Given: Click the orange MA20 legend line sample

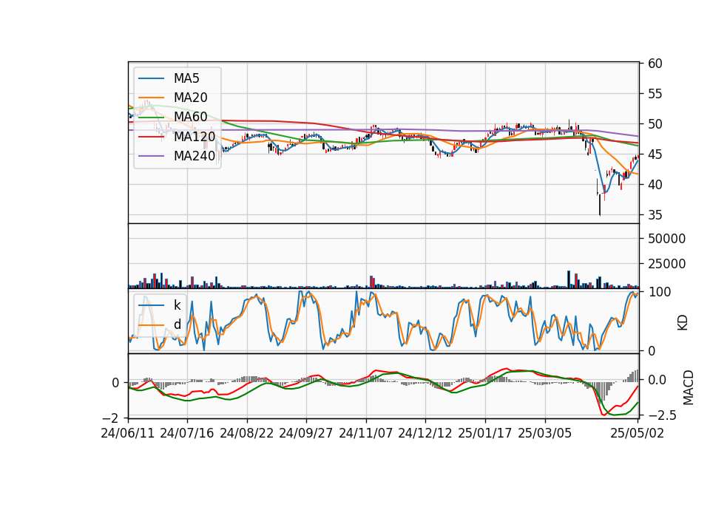Looking at the screenshot, I should point(151,98).
